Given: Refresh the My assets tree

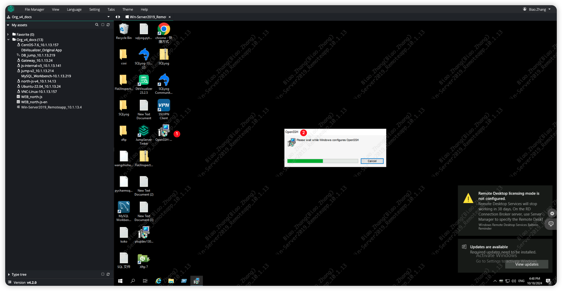Looking at the screenshot, I should pos(108,25).
